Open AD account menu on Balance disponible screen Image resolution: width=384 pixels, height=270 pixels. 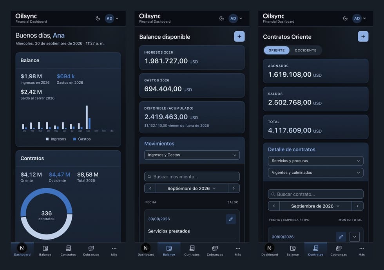(235, 18)
